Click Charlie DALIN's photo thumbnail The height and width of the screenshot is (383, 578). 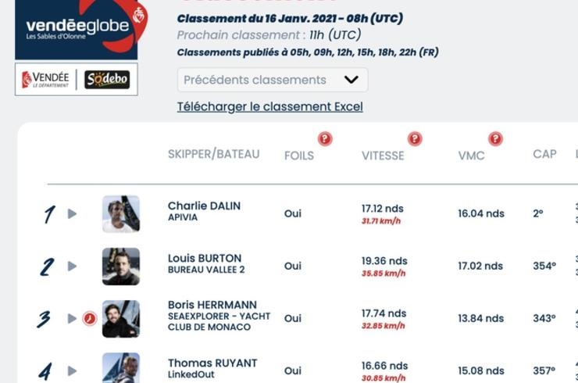tap(121, 214)
